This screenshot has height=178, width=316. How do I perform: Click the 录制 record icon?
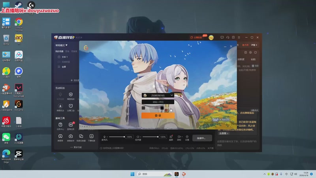coord(179,138)
